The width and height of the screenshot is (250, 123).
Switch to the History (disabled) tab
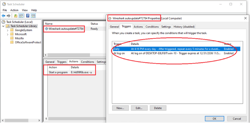point(184,27)
